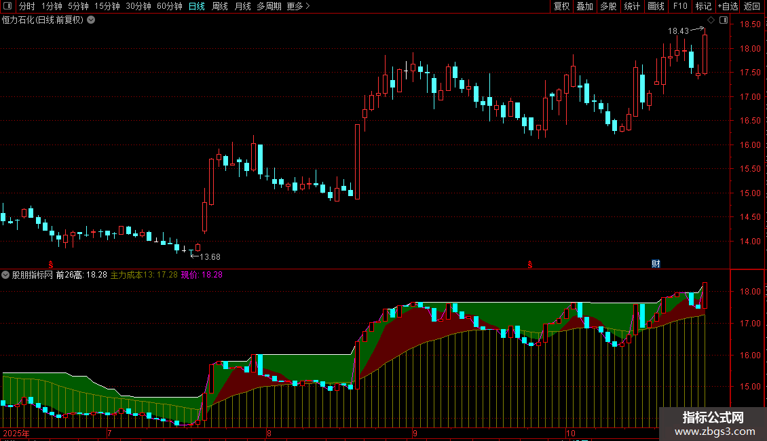
Task: Select the 15分钟 period tab
Action: (107, 6)
